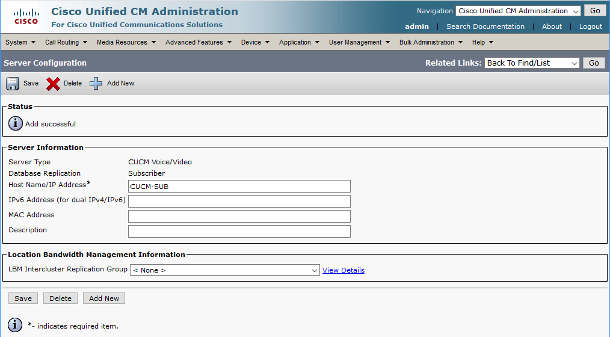Open the Help menu
This screenshot has width=610, height=337.
[x=482, y=42]
